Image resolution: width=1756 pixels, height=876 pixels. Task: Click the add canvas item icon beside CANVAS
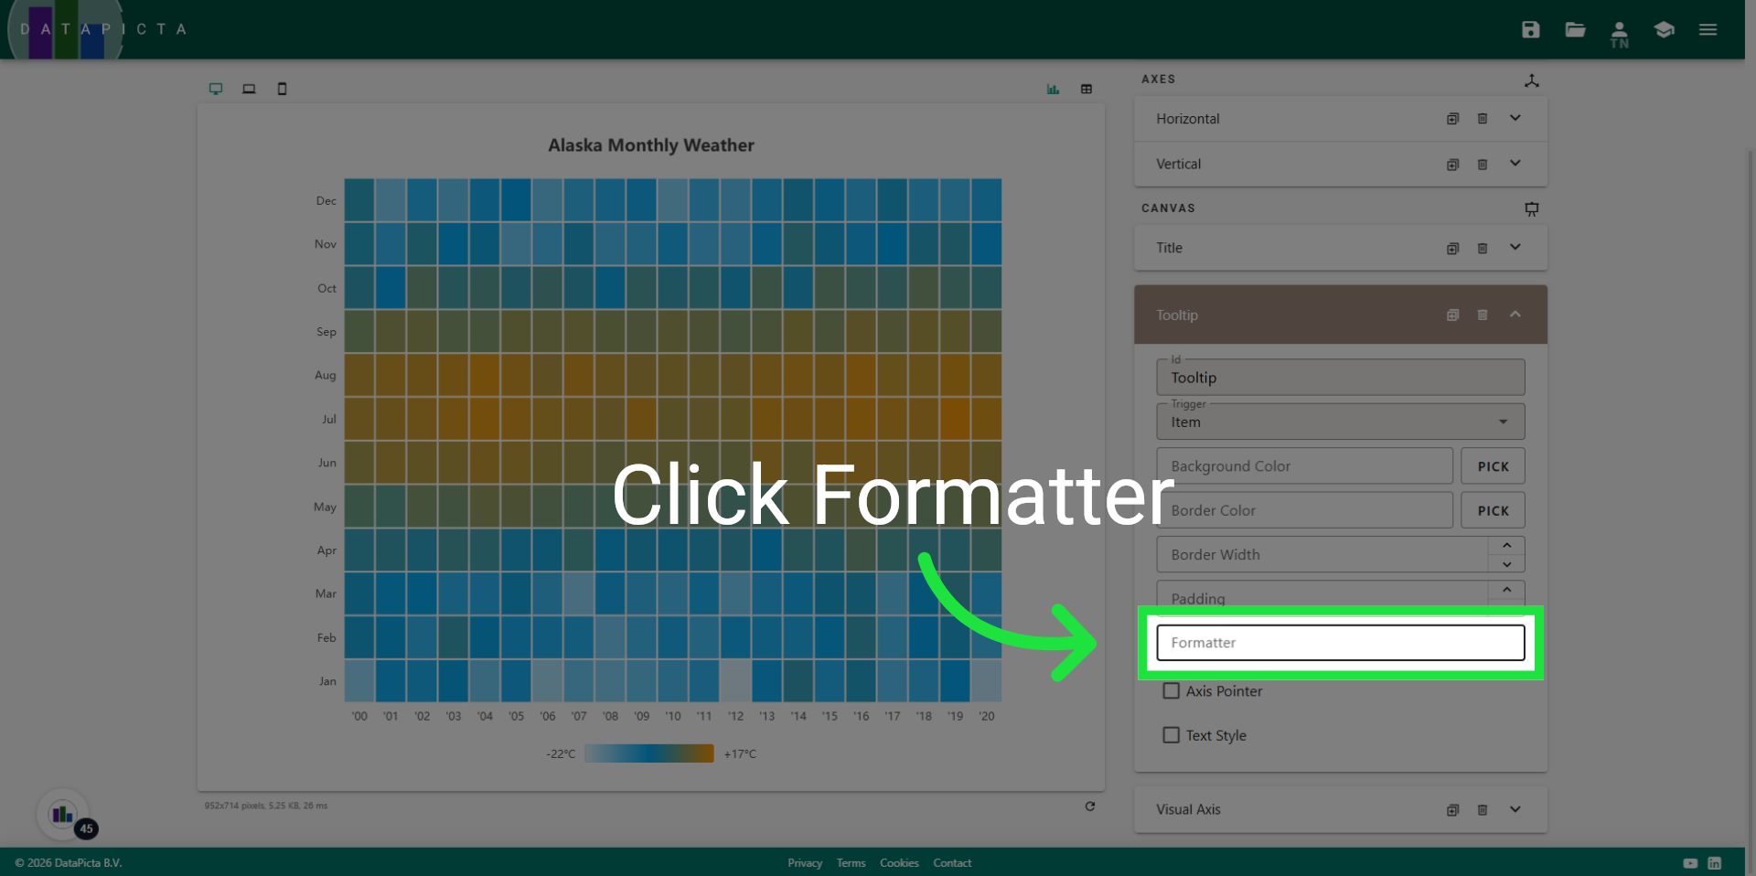(x=1532, y=208)
